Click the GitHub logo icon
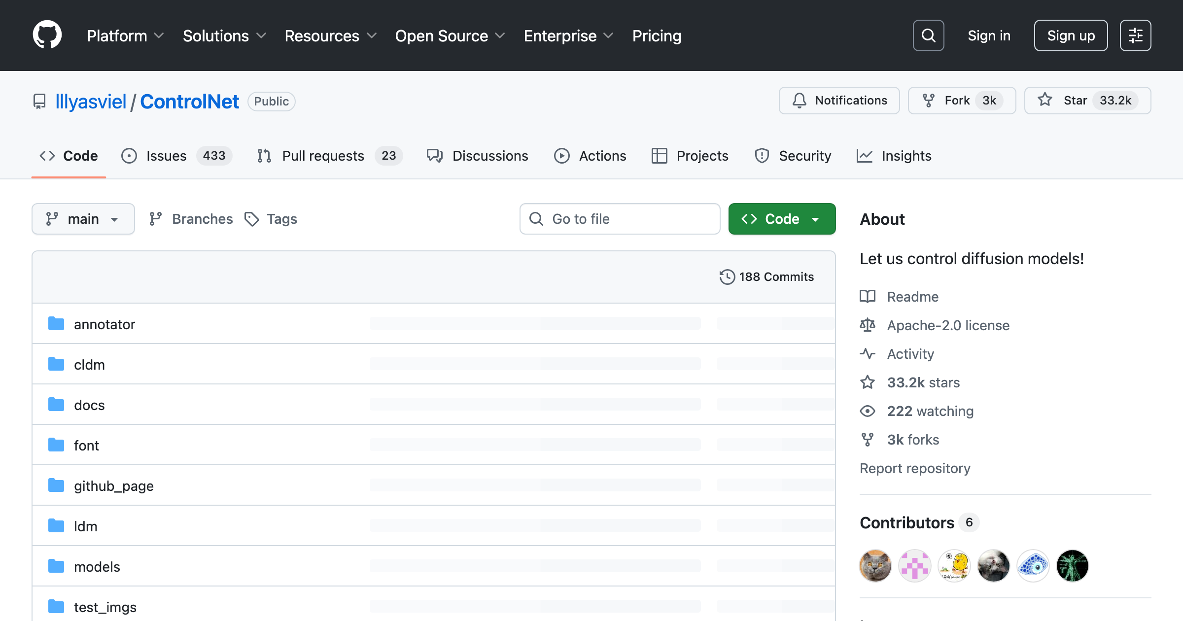 point(47,35)
